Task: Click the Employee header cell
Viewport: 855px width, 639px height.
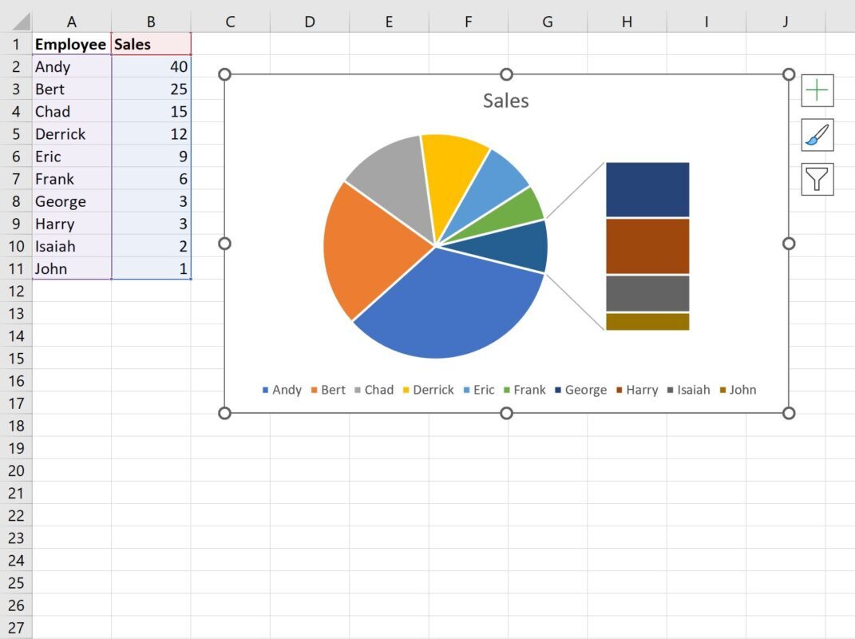Action: coord(71,44)
